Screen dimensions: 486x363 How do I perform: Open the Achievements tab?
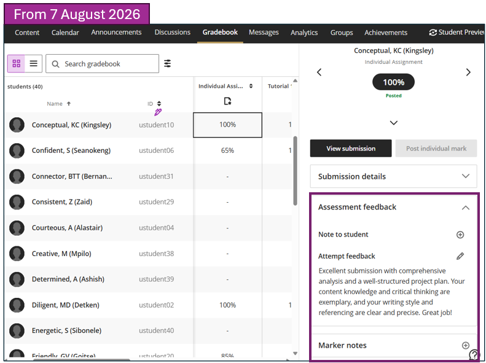(x=386, y=33)
